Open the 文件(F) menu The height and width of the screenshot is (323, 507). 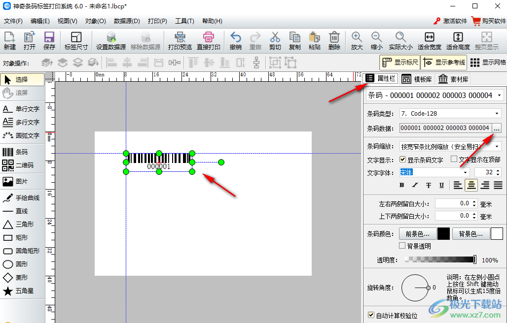coord(13,21)
